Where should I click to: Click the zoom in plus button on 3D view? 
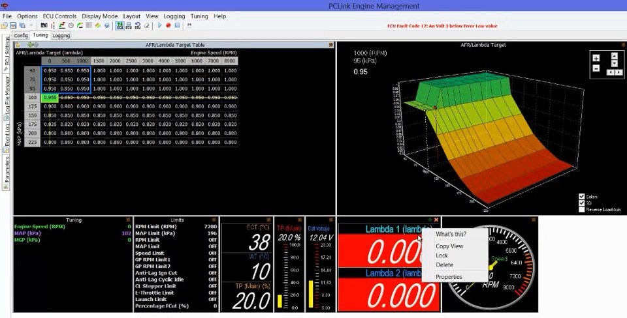point(596,58)
